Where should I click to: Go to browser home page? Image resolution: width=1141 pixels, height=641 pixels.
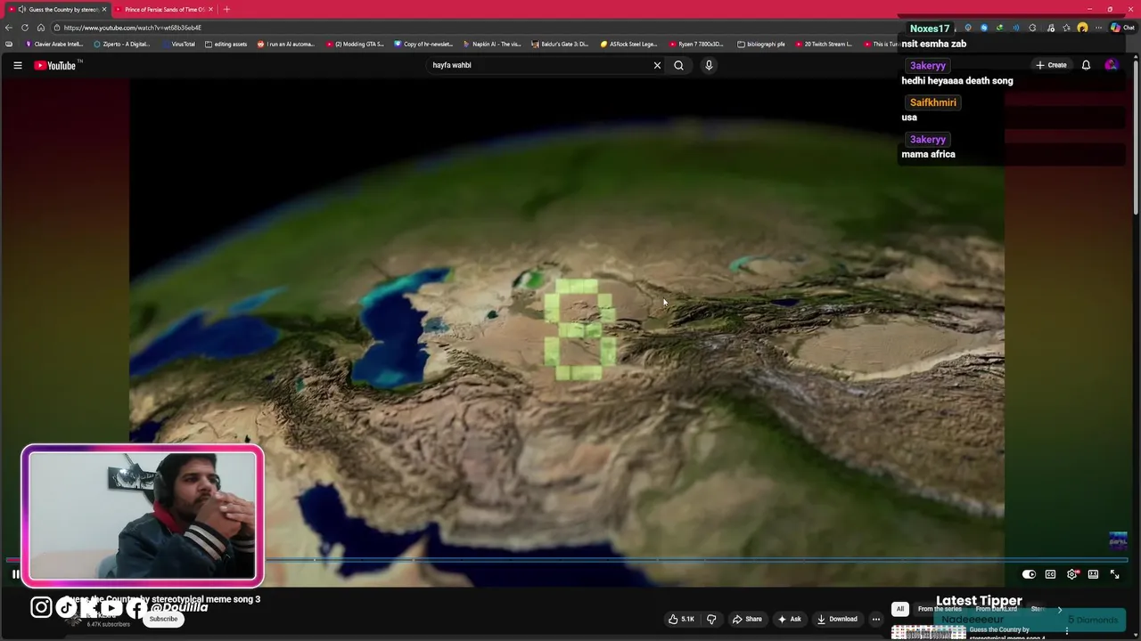click(41, 28)
